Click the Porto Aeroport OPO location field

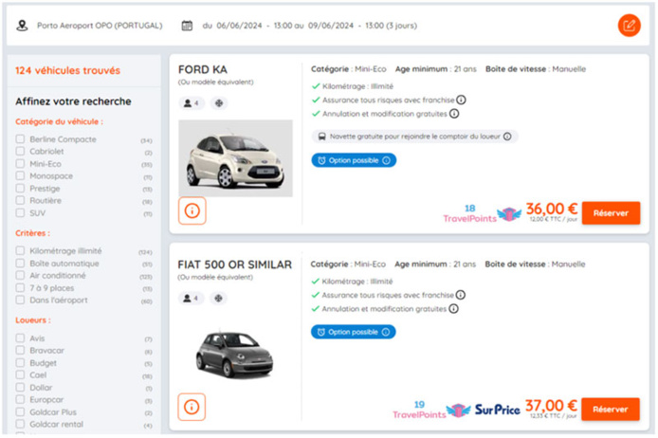99,26
